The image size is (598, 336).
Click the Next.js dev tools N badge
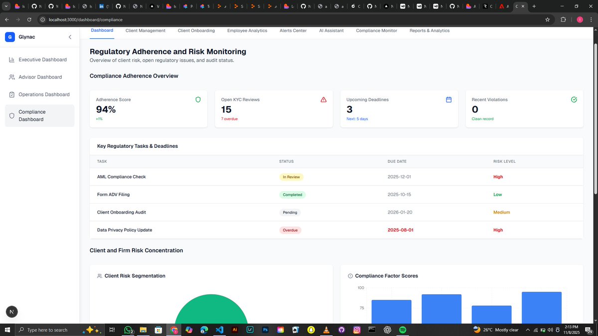tap(12, 312)
